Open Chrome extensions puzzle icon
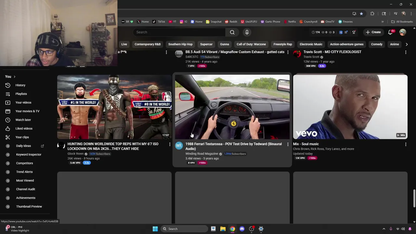 pyautogui.click(x=372, y=14)
